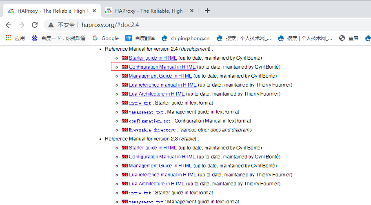Open version 2.4 Starter guide in HTML
Viewport: 371px width, 205px height.
coord(153,58)
